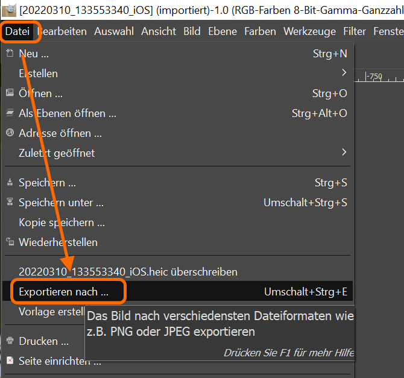Click the printer icon next to Drucken
This screenshot has width=404, height=378.
click(9, 341)
